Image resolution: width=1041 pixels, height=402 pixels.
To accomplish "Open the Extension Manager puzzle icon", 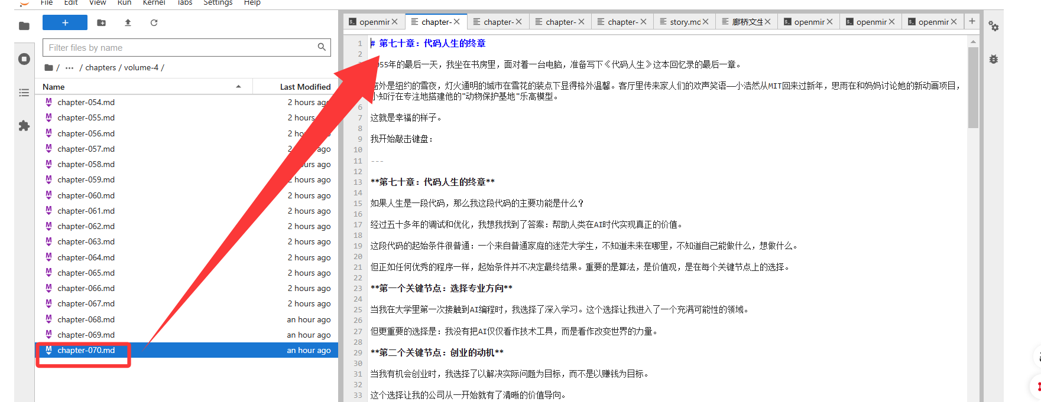I will point(24,126).
